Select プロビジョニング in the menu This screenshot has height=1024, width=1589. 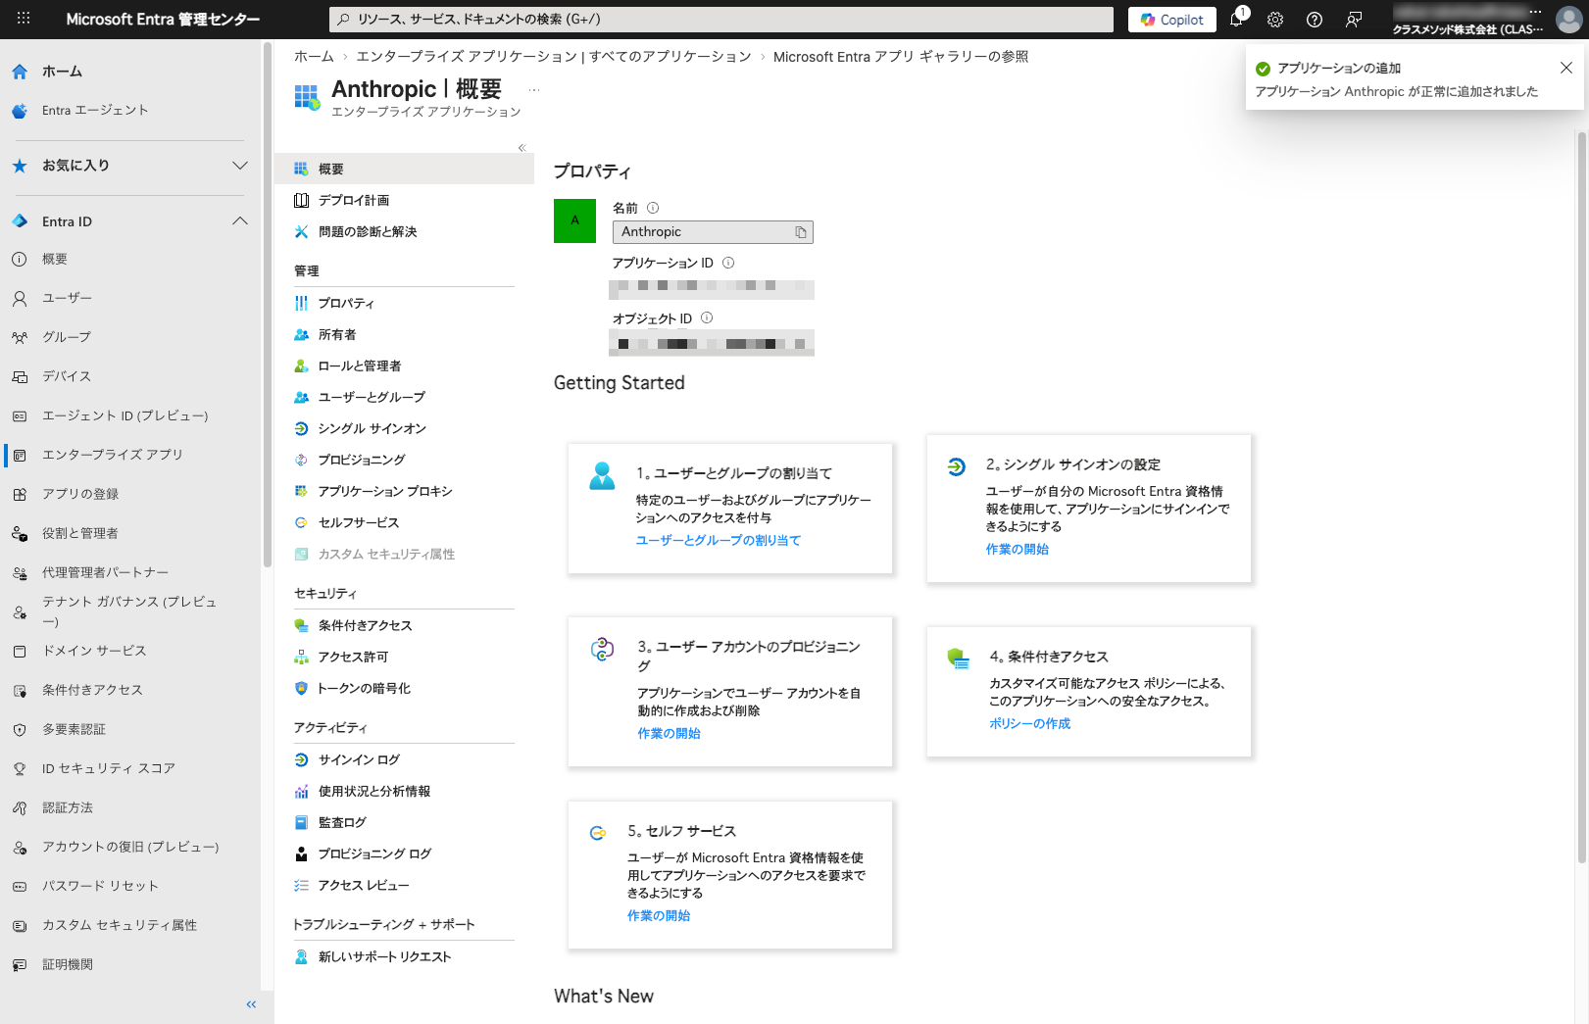point(361,460)
